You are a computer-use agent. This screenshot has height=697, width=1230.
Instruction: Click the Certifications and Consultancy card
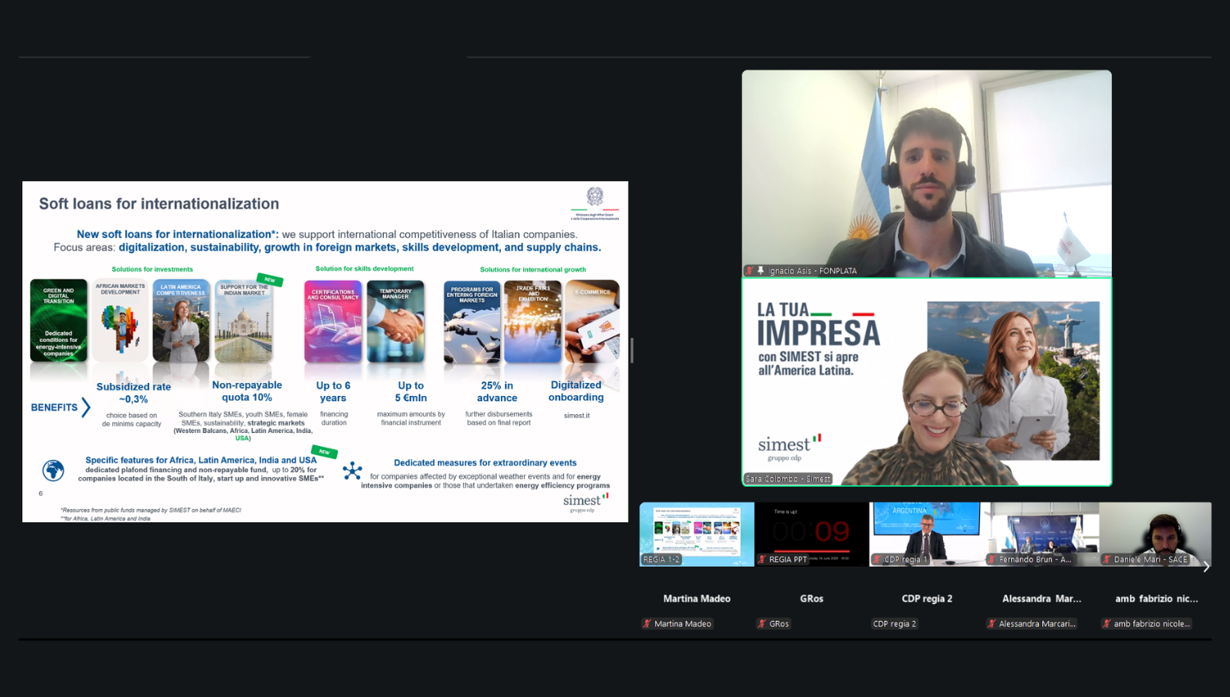tap(333, 321)
